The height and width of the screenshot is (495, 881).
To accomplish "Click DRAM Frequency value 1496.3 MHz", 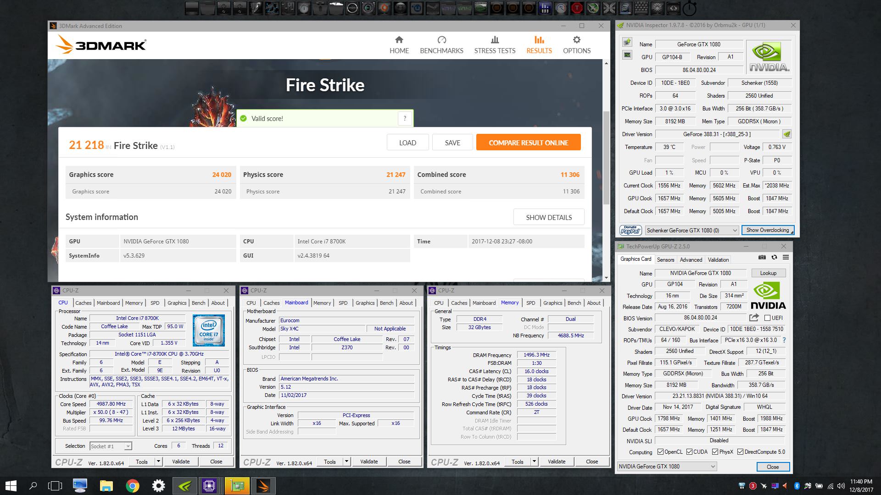I will point(536,355).
